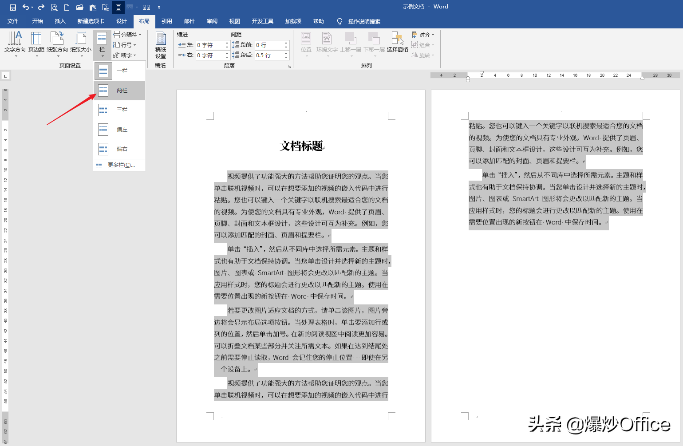
Task: Open the 加载项 (Add-ins) tab
Action: (x=293, y=21)
